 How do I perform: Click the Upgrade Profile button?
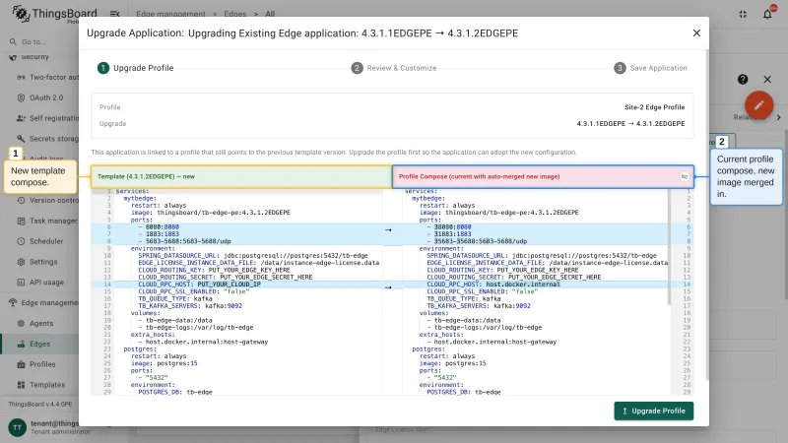[653, 411]
